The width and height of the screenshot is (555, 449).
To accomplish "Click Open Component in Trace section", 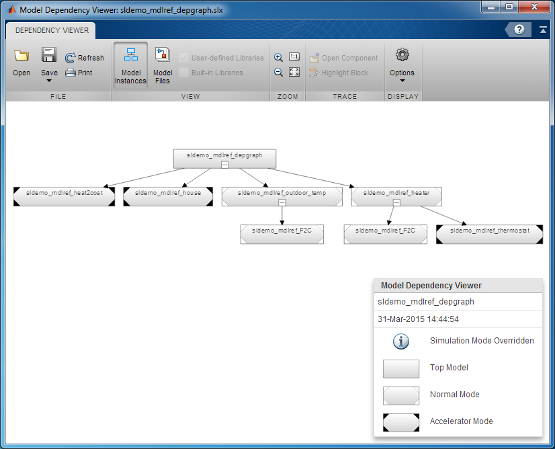I will pos(343,58).
